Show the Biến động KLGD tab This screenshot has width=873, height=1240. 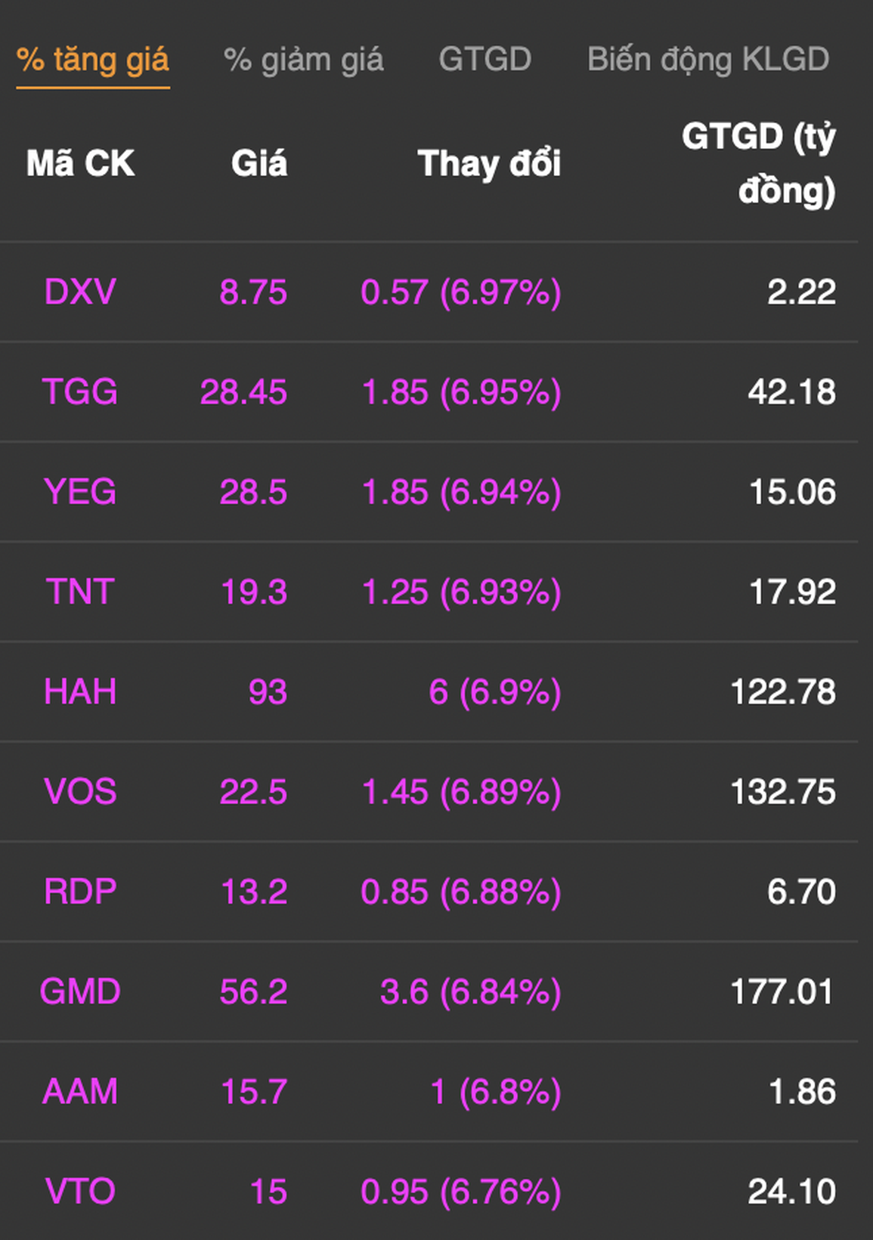point(708,60)
